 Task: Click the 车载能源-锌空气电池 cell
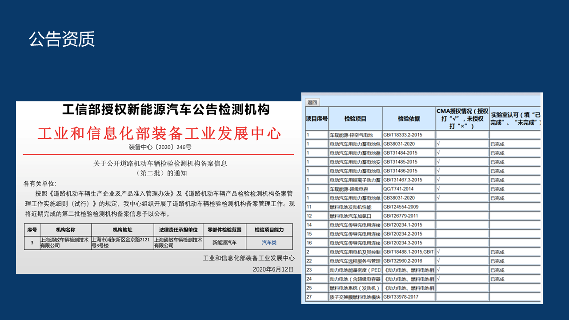coord(355,135)
